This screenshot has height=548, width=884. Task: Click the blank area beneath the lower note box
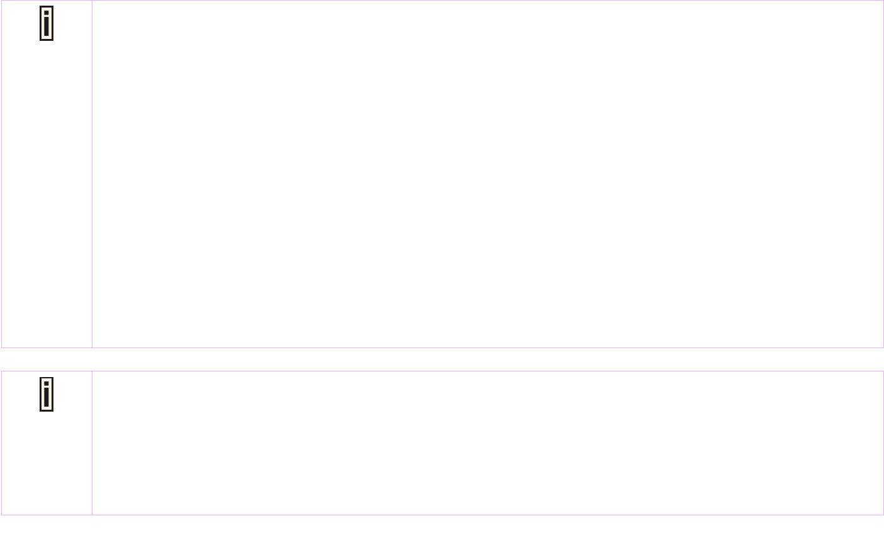[x=442, y=532]
